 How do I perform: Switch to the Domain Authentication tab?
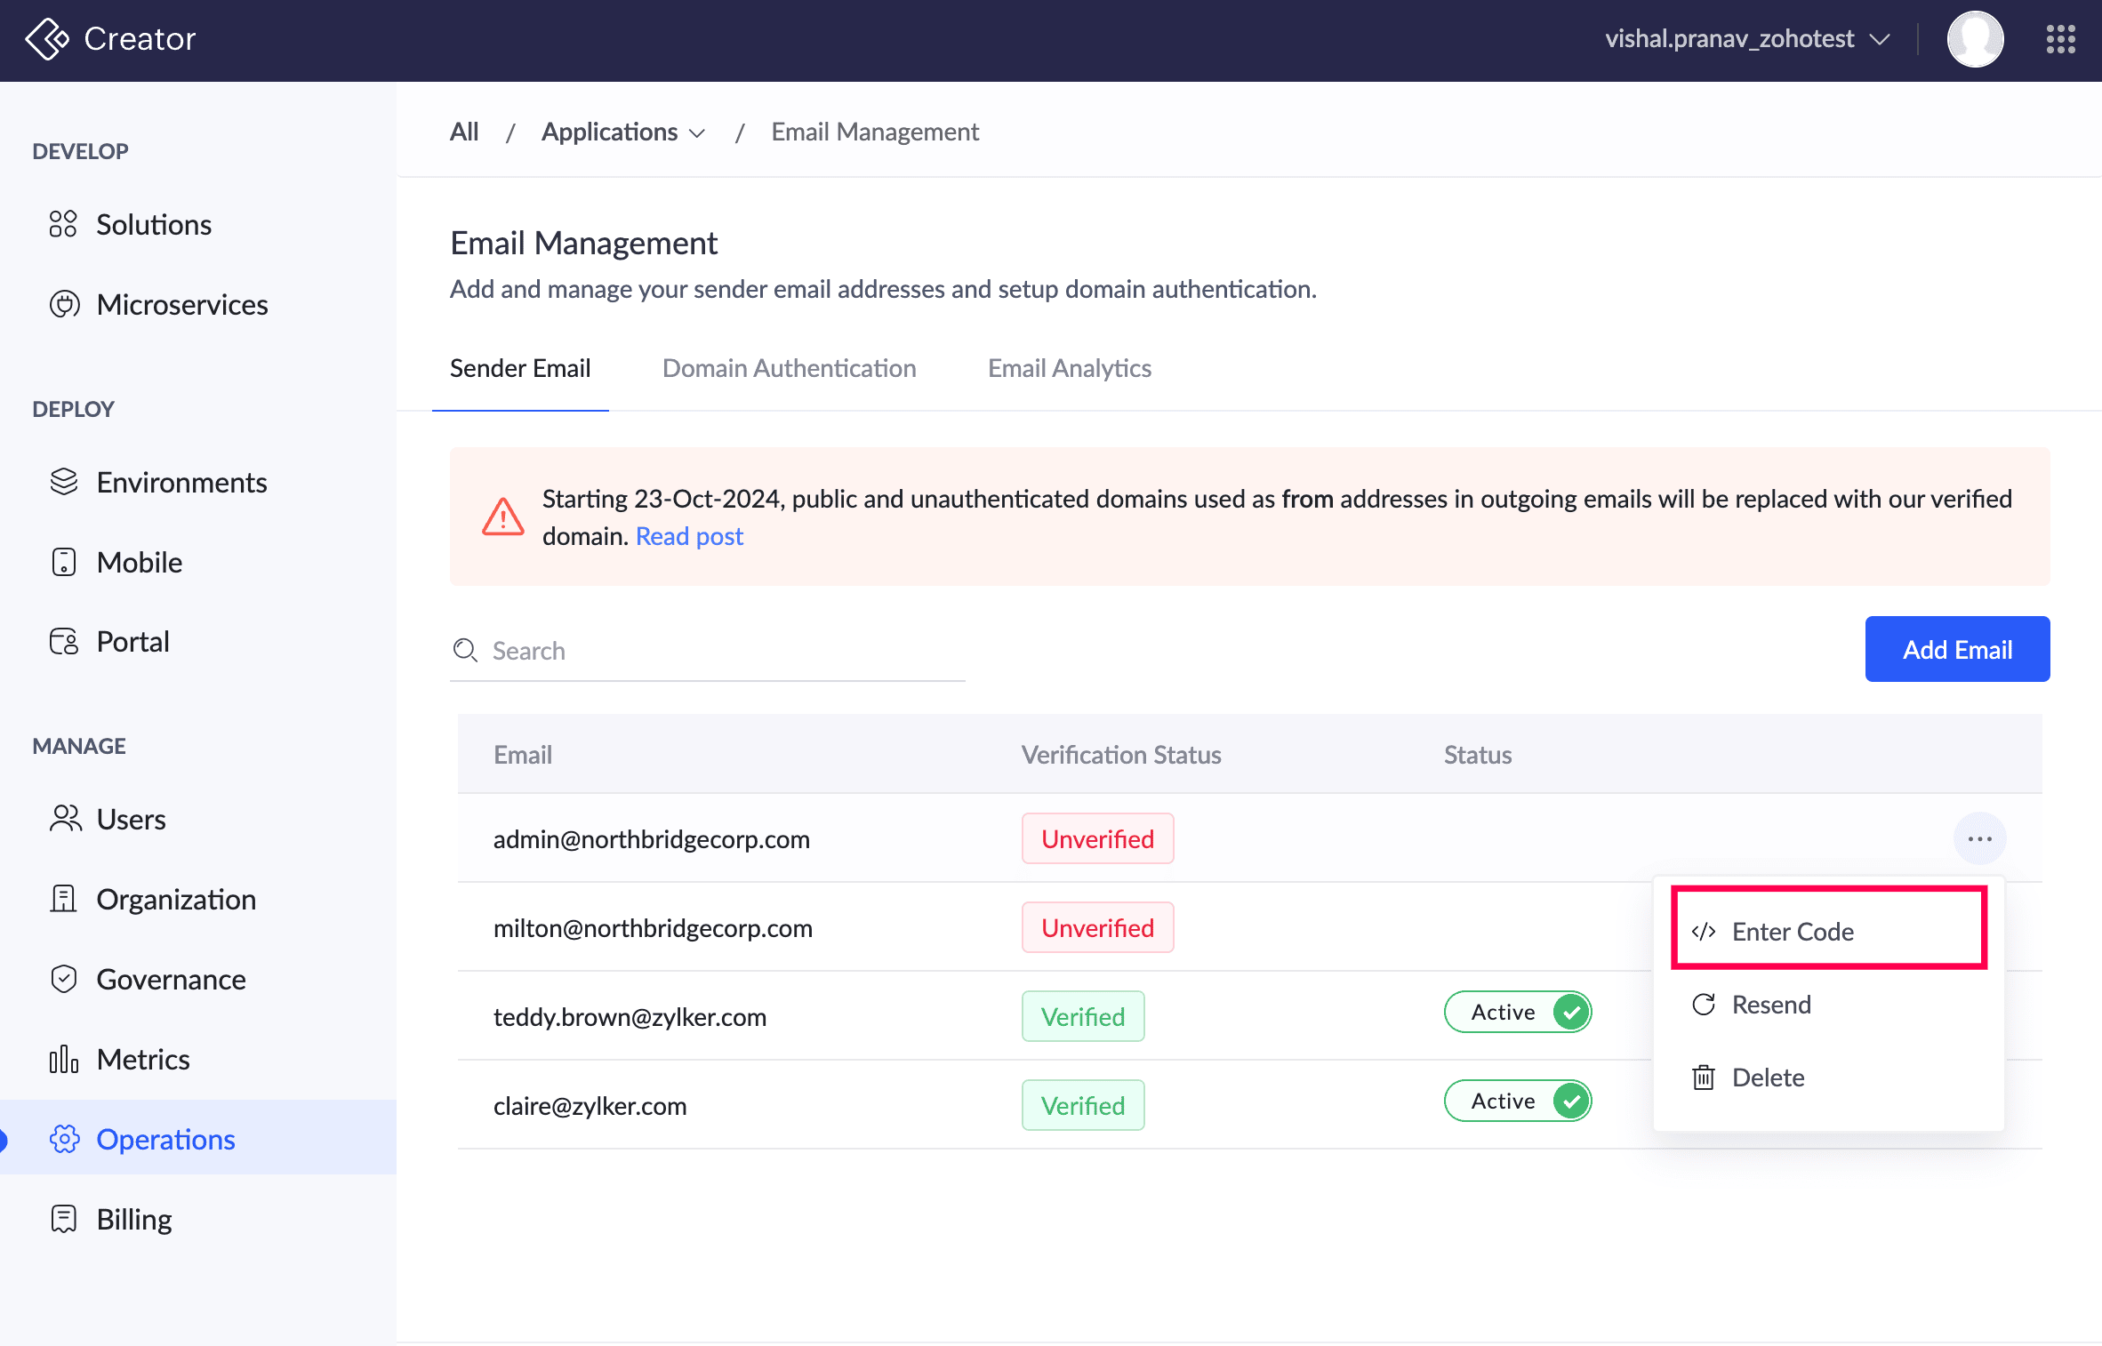789,368
